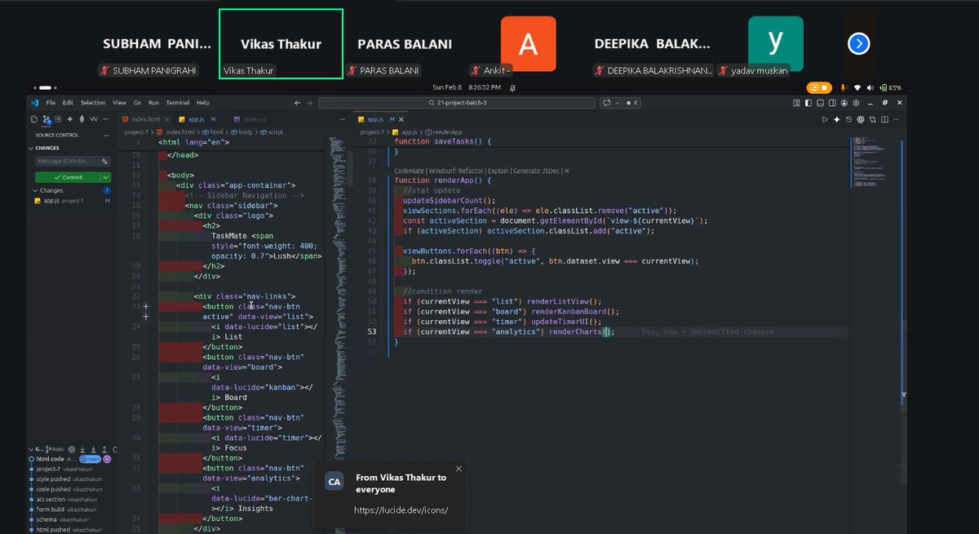Open the File menu
The width and height of the screenshot is (979, 534).
(51, 103)
